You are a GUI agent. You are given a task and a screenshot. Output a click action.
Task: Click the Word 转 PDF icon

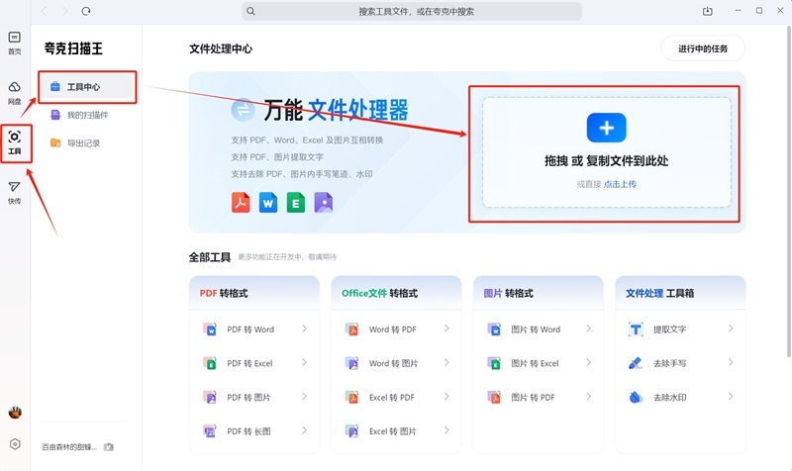[352, 330]
